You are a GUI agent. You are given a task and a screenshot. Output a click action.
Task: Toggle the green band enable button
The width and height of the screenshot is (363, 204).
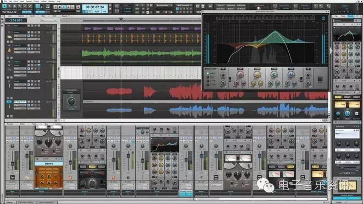274,69
